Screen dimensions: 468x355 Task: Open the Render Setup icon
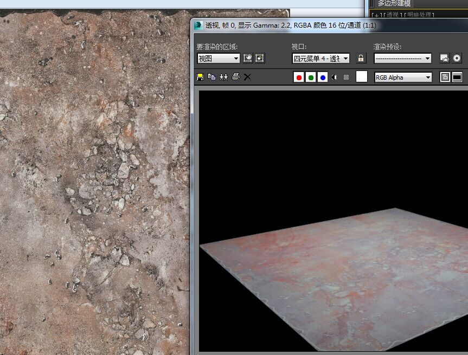445,58
